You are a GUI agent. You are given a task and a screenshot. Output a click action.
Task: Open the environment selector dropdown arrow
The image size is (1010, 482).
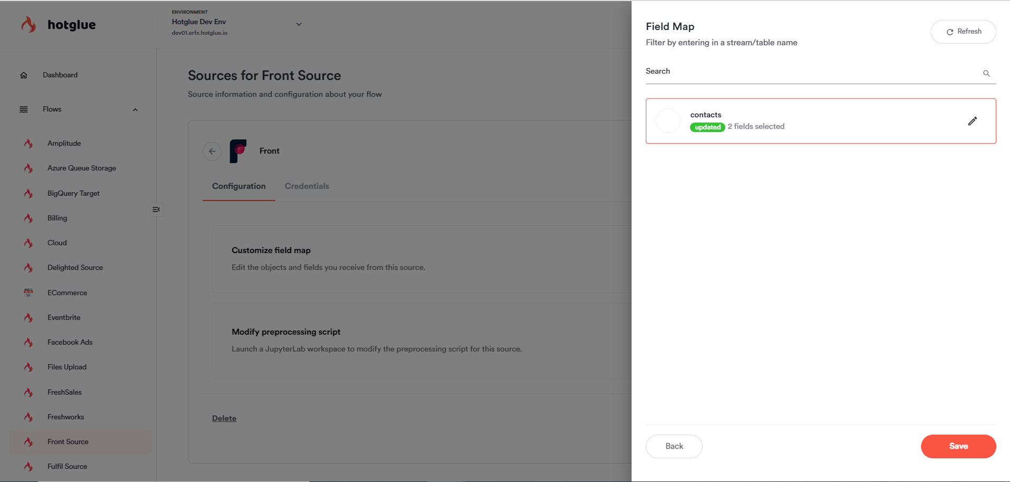[299, 24]
